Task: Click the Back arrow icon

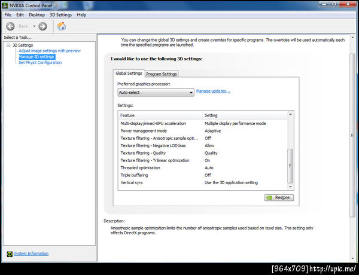Action: 10,26
